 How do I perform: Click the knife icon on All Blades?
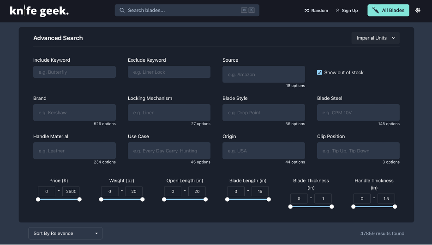coord(376,11)
